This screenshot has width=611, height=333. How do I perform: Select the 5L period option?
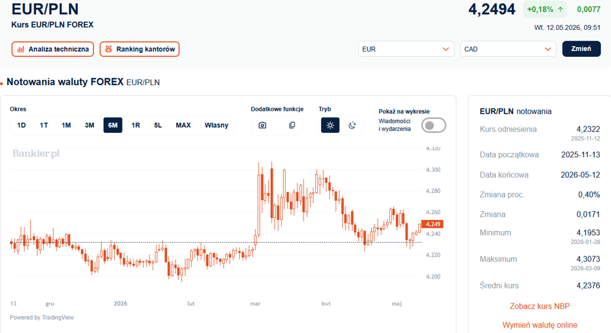158,125
